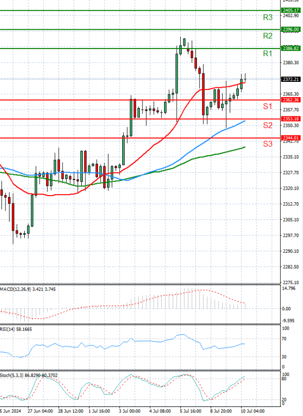Select the 2405.17 price tag
Screen dimensions: 303x416
291,10
